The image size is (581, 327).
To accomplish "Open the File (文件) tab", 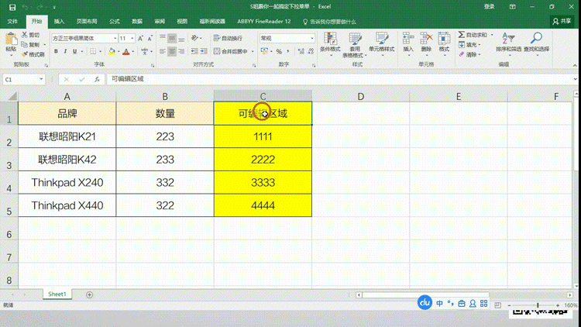I will [x=12, y=22].
